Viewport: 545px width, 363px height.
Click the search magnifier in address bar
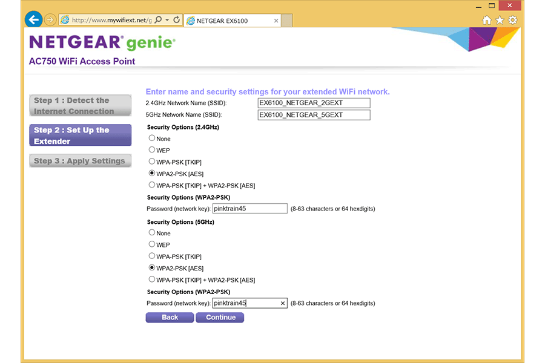pyautogui.click(x=158, y=20)
